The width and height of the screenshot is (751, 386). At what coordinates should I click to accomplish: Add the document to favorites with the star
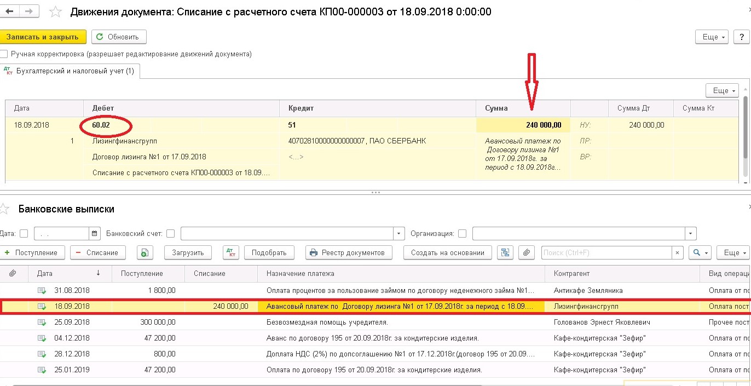tap(55, 11)
